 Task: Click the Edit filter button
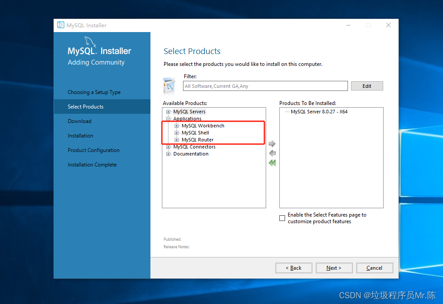pos(367,86)
